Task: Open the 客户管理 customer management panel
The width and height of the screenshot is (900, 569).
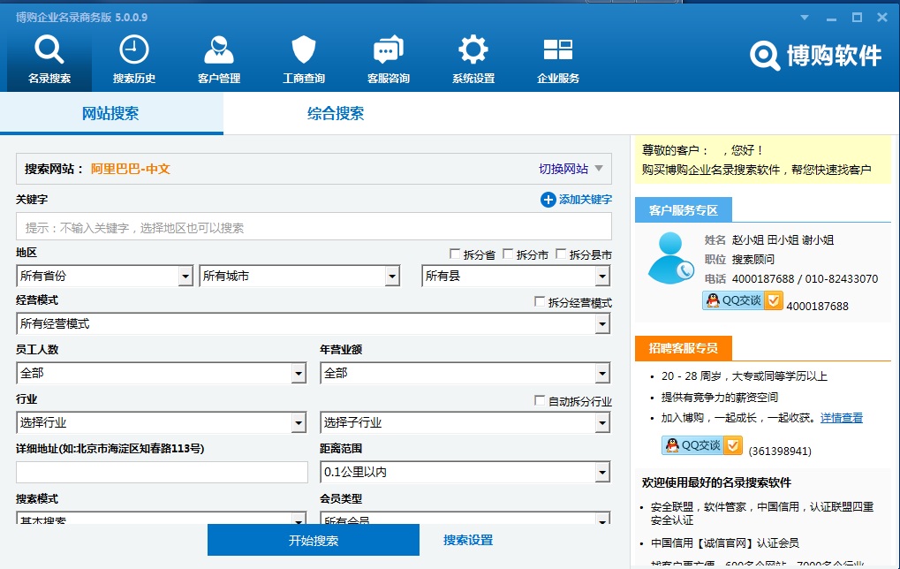Action: (217, 55)
